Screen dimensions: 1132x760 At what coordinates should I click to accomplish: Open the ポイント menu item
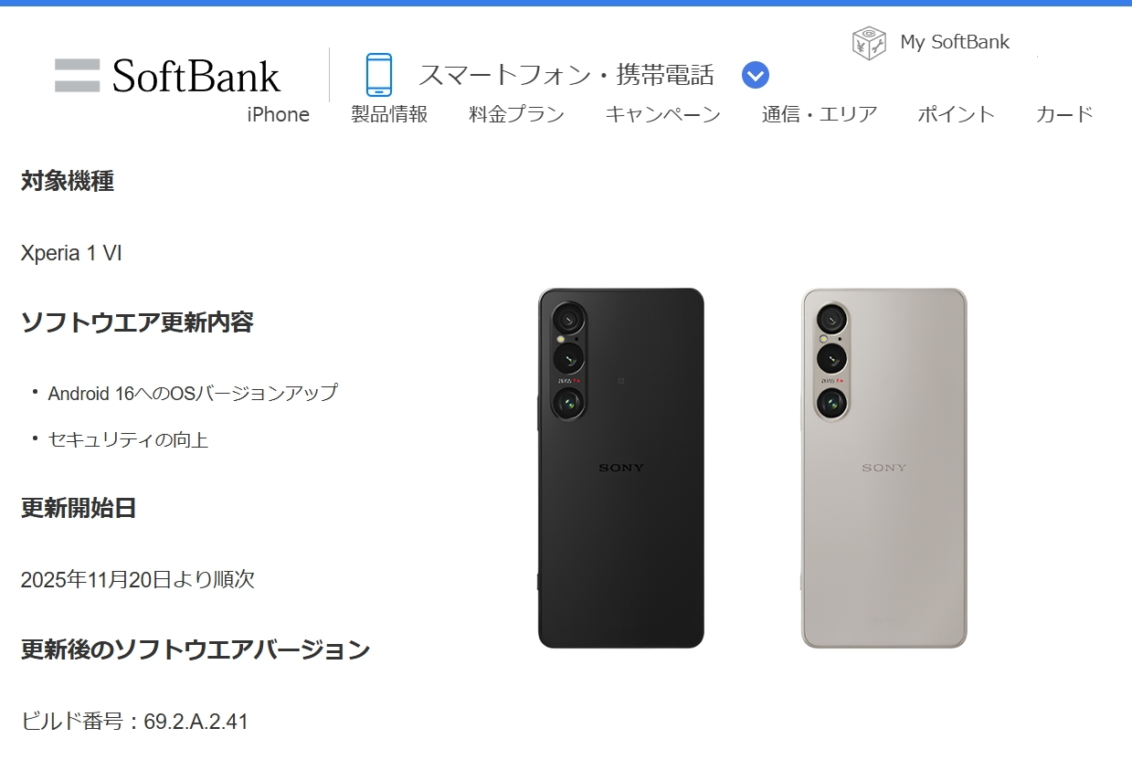957,114
